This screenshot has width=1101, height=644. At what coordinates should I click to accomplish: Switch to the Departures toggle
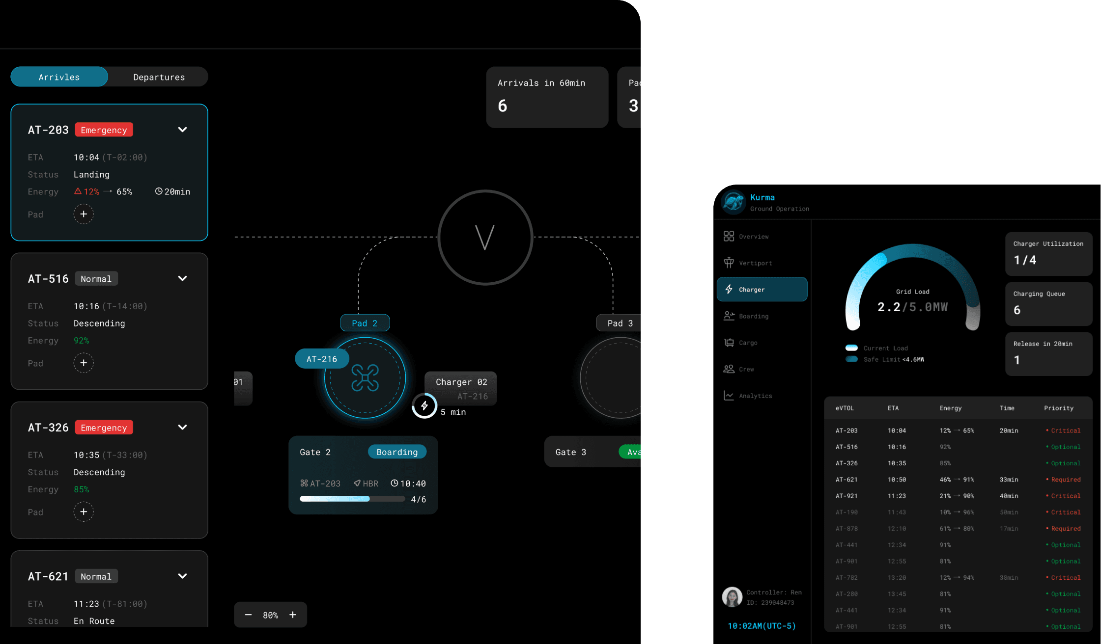[x=159, y=77]
